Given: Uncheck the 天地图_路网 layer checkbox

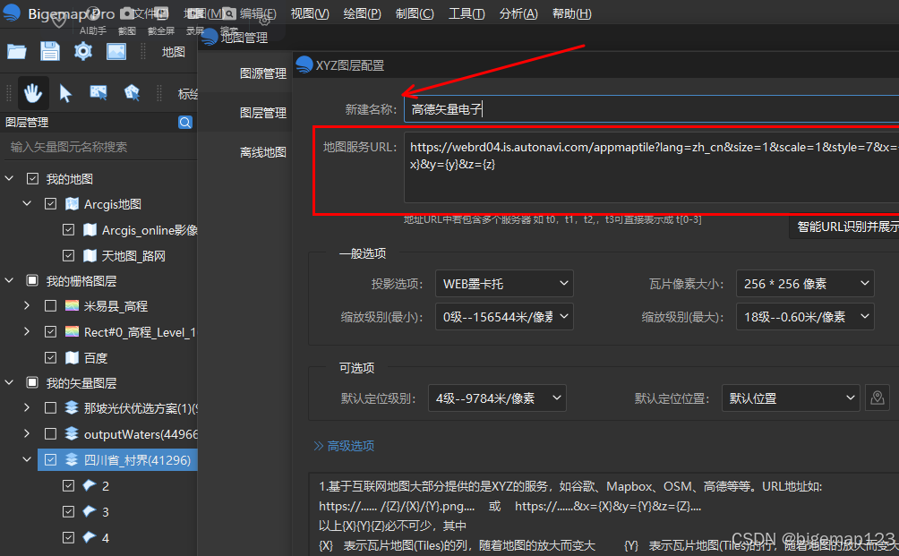Looking at the screenshot, I should click(68, 256).
